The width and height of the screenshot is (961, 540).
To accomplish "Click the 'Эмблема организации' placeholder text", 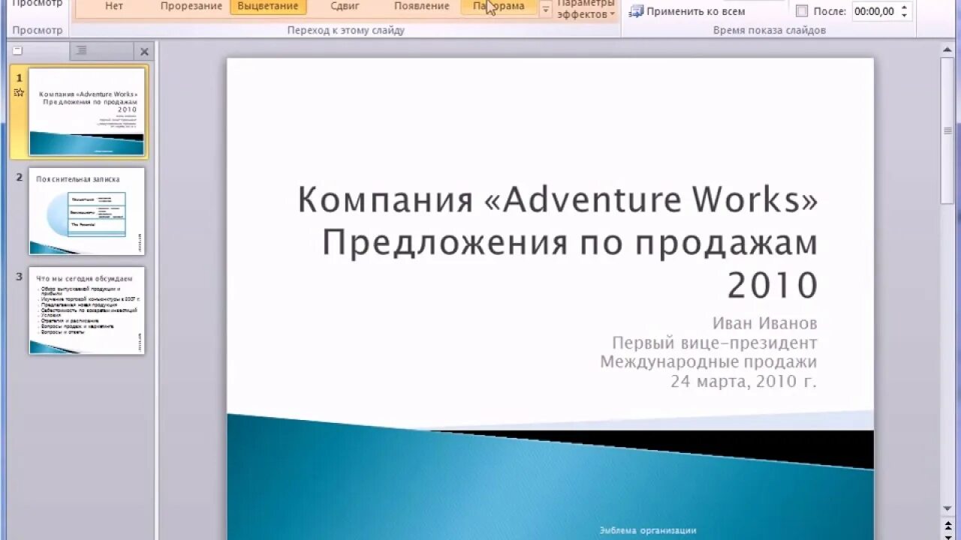I will coord(648,530).
